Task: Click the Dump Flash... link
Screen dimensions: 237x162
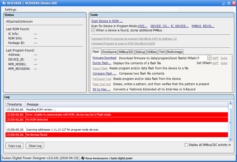Action: [102, 63]
